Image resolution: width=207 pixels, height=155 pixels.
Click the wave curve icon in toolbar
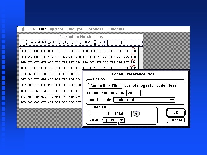pos(91,43)
